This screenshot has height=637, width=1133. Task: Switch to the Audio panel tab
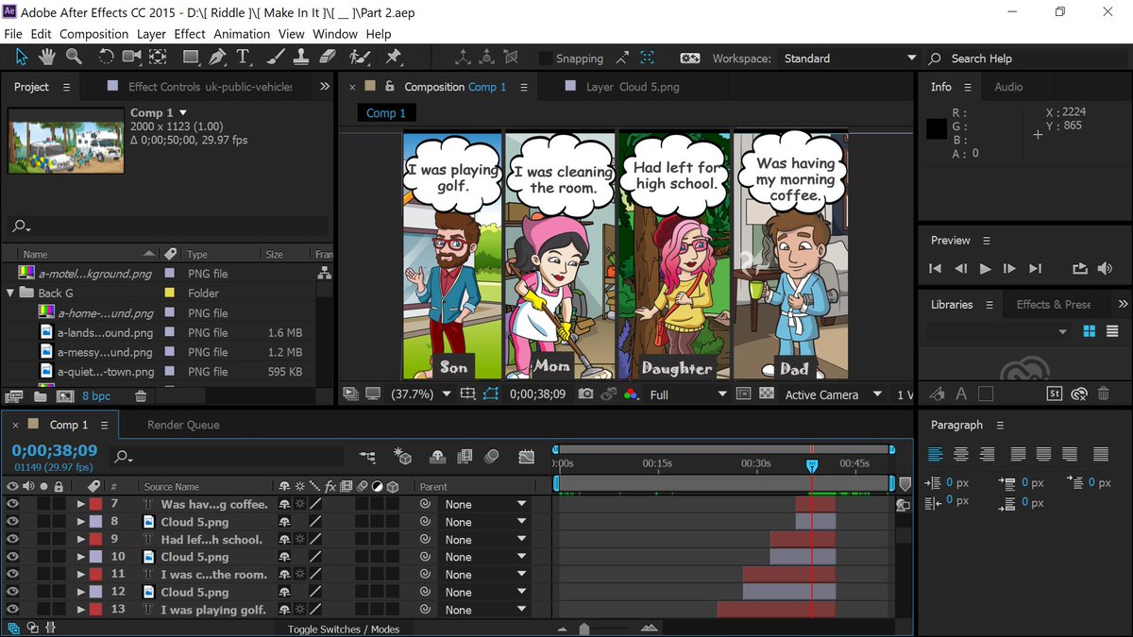coord(1008,87)
